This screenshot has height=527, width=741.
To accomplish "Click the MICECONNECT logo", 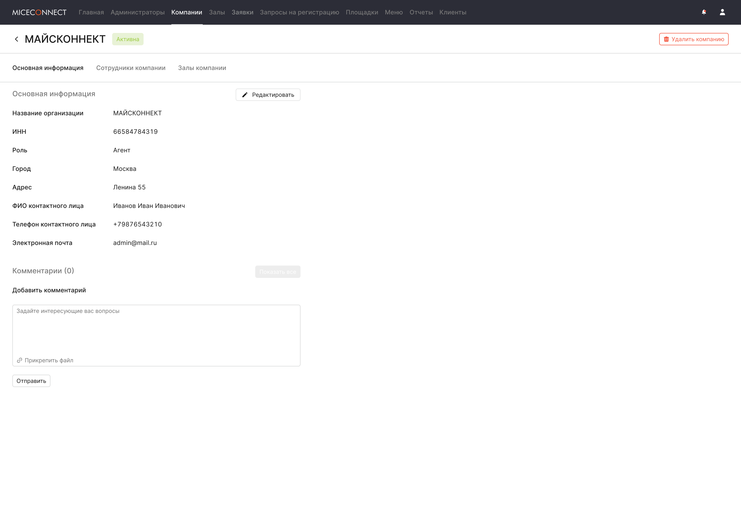I will pos(39,12).
